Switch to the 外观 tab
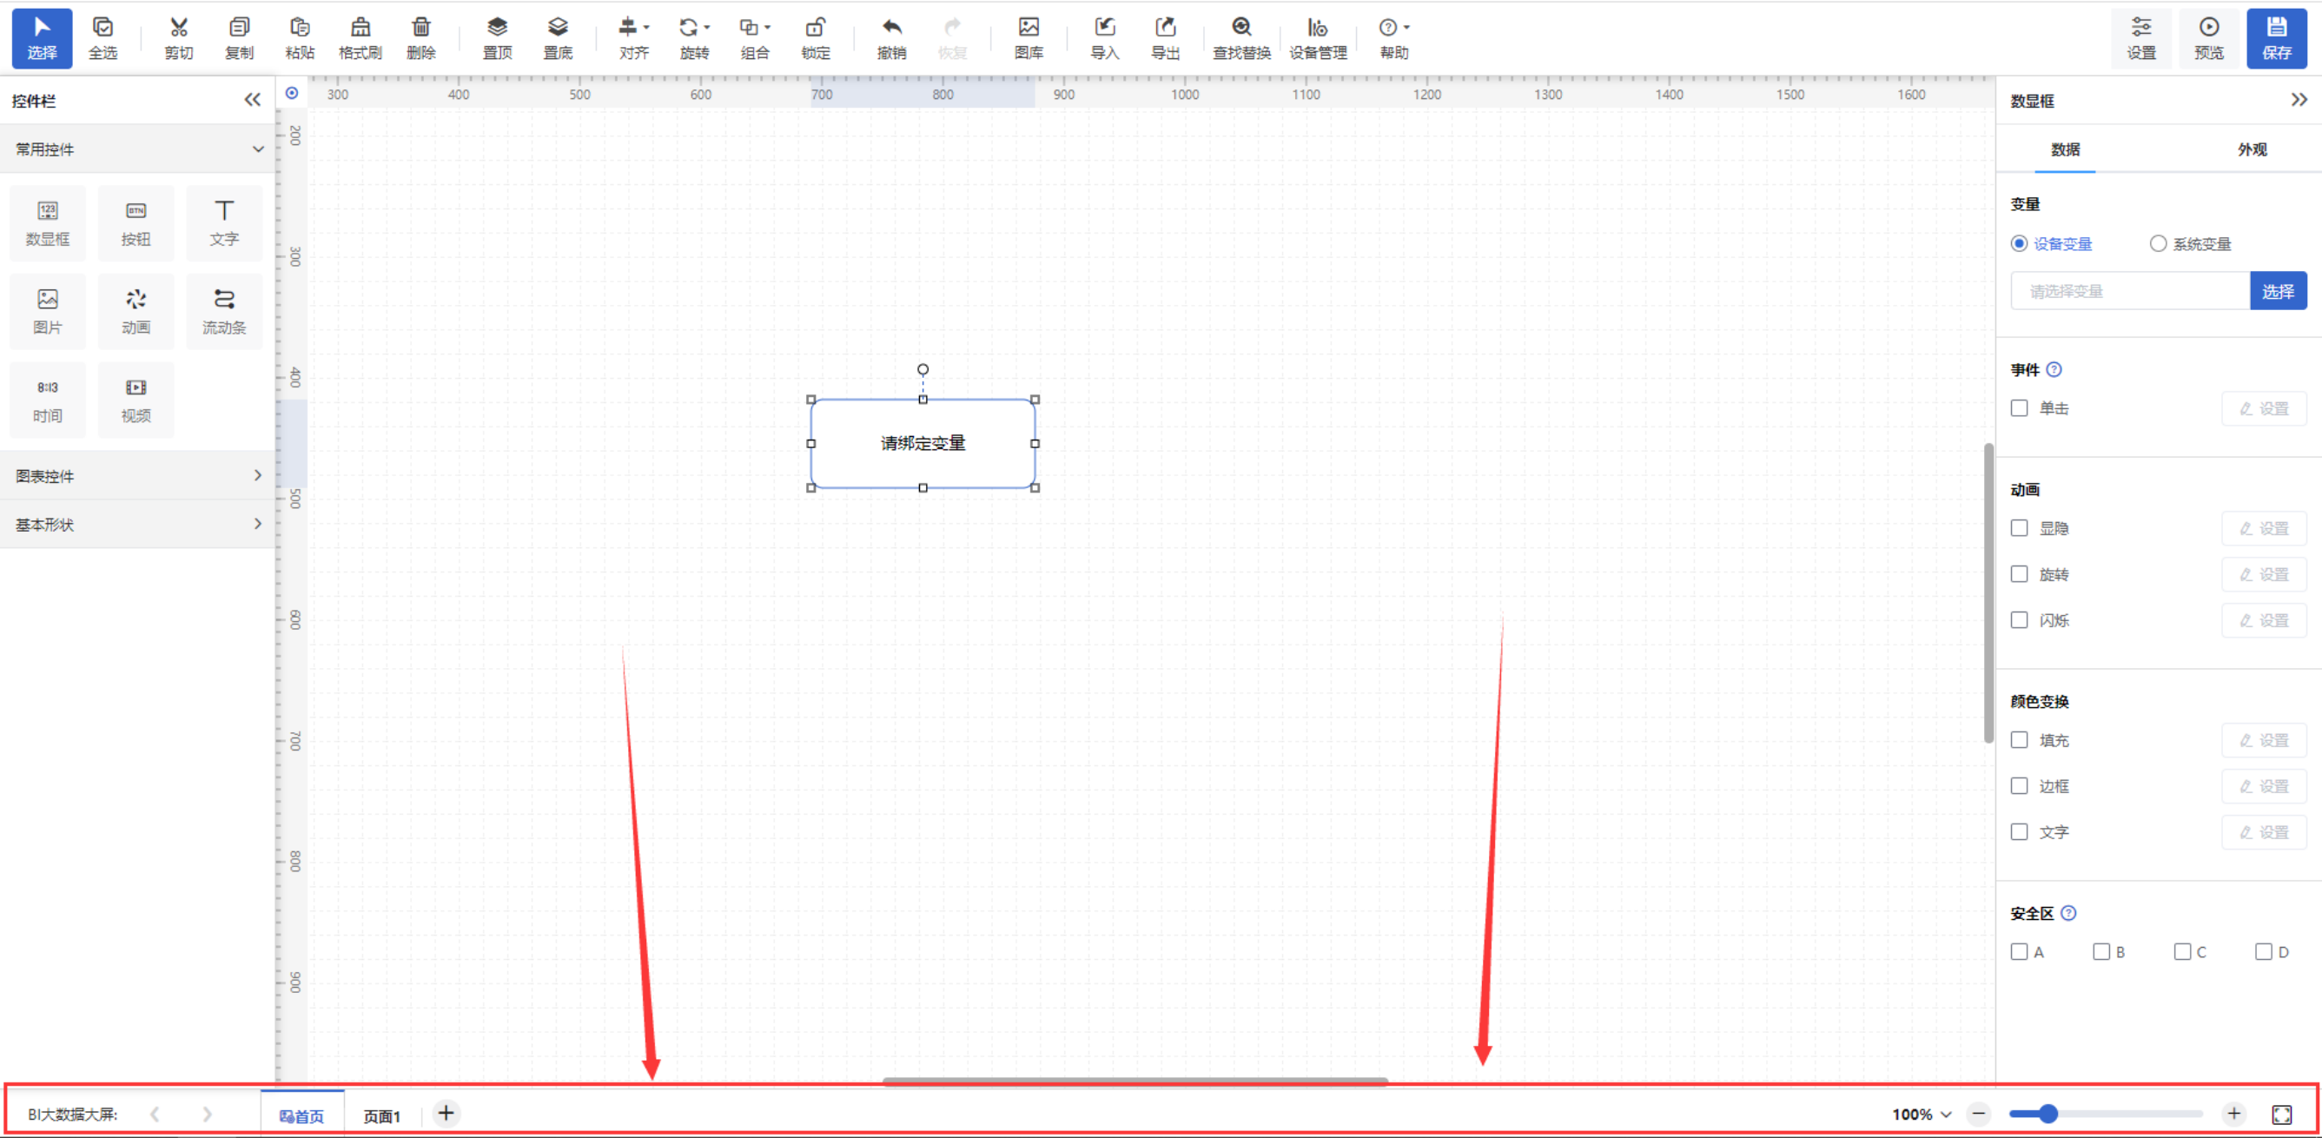This screenshot has width=2322, height=1138. tap(2252, 149)
